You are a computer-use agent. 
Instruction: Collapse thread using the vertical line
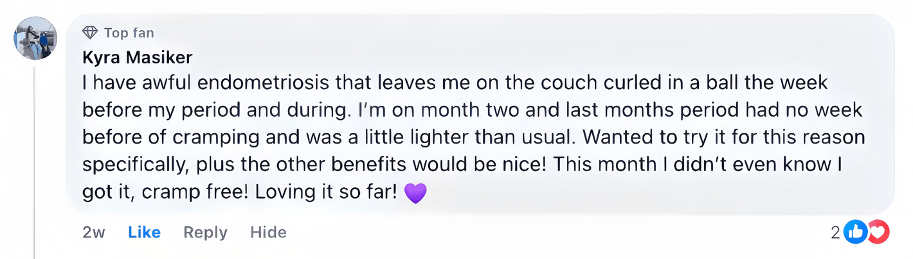tap(34, 160)
